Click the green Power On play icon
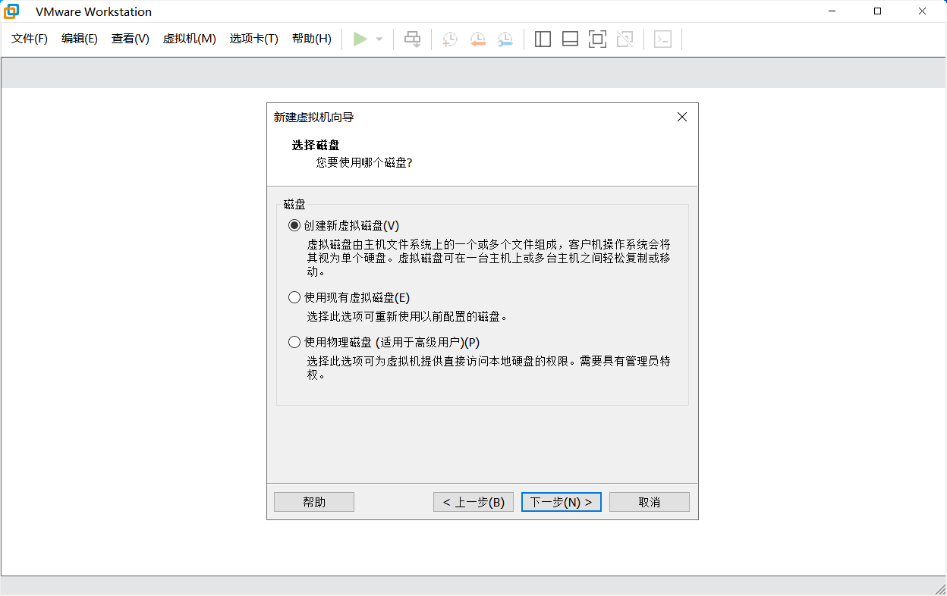The height and width of the screenshot is (596, 947). pyautogui.click(x=360, y=39)
